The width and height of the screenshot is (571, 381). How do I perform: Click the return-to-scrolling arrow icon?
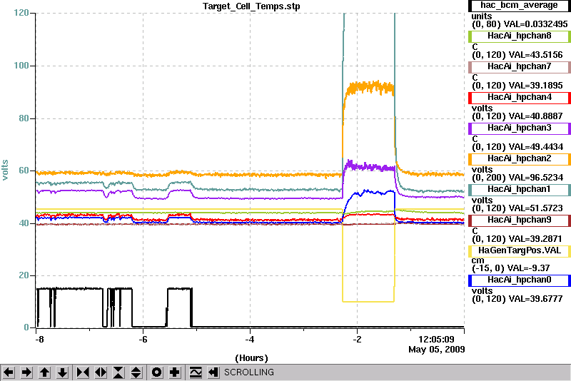point(213,372)
